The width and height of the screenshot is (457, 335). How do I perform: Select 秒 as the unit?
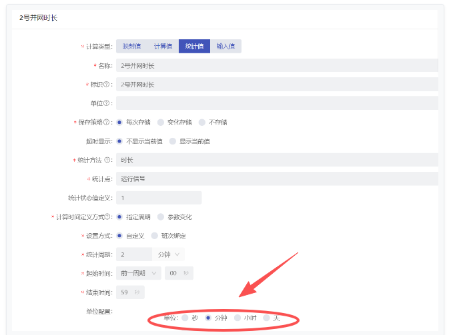coord(185,318)
